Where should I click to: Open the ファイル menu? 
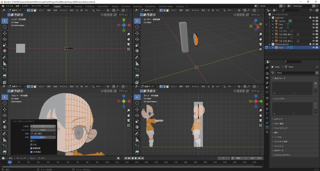point(9,6)
